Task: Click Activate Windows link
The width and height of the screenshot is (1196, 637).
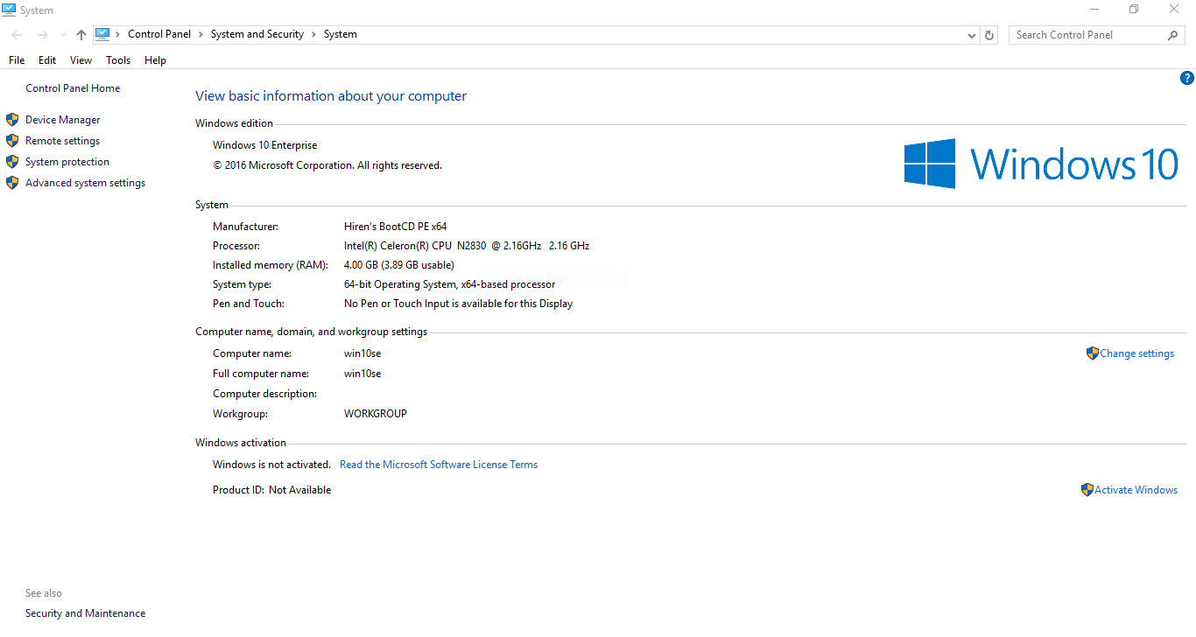Action: 1136,490
